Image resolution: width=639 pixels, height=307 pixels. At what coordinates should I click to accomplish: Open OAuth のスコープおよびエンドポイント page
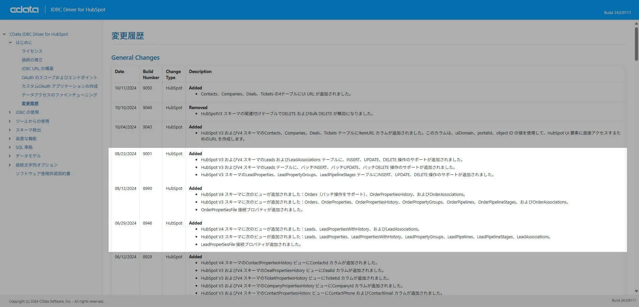(x=59, y=77)
